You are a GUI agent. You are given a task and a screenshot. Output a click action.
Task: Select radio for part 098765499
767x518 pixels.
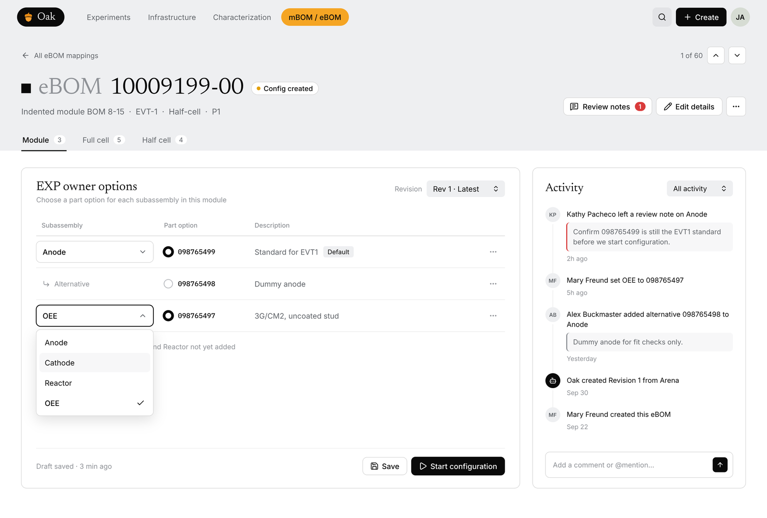(168, 252)
